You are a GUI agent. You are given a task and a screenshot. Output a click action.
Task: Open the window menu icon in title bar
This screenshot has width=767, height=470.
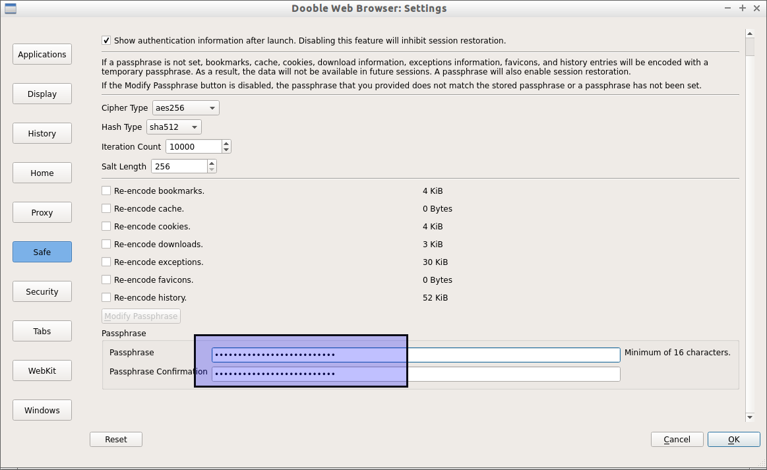click(x=11, y=9)
